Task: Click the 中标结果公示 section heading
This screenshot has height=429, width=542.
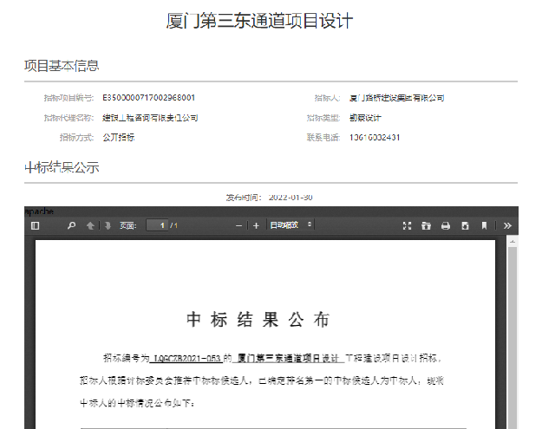Action: tap(62, 167)
